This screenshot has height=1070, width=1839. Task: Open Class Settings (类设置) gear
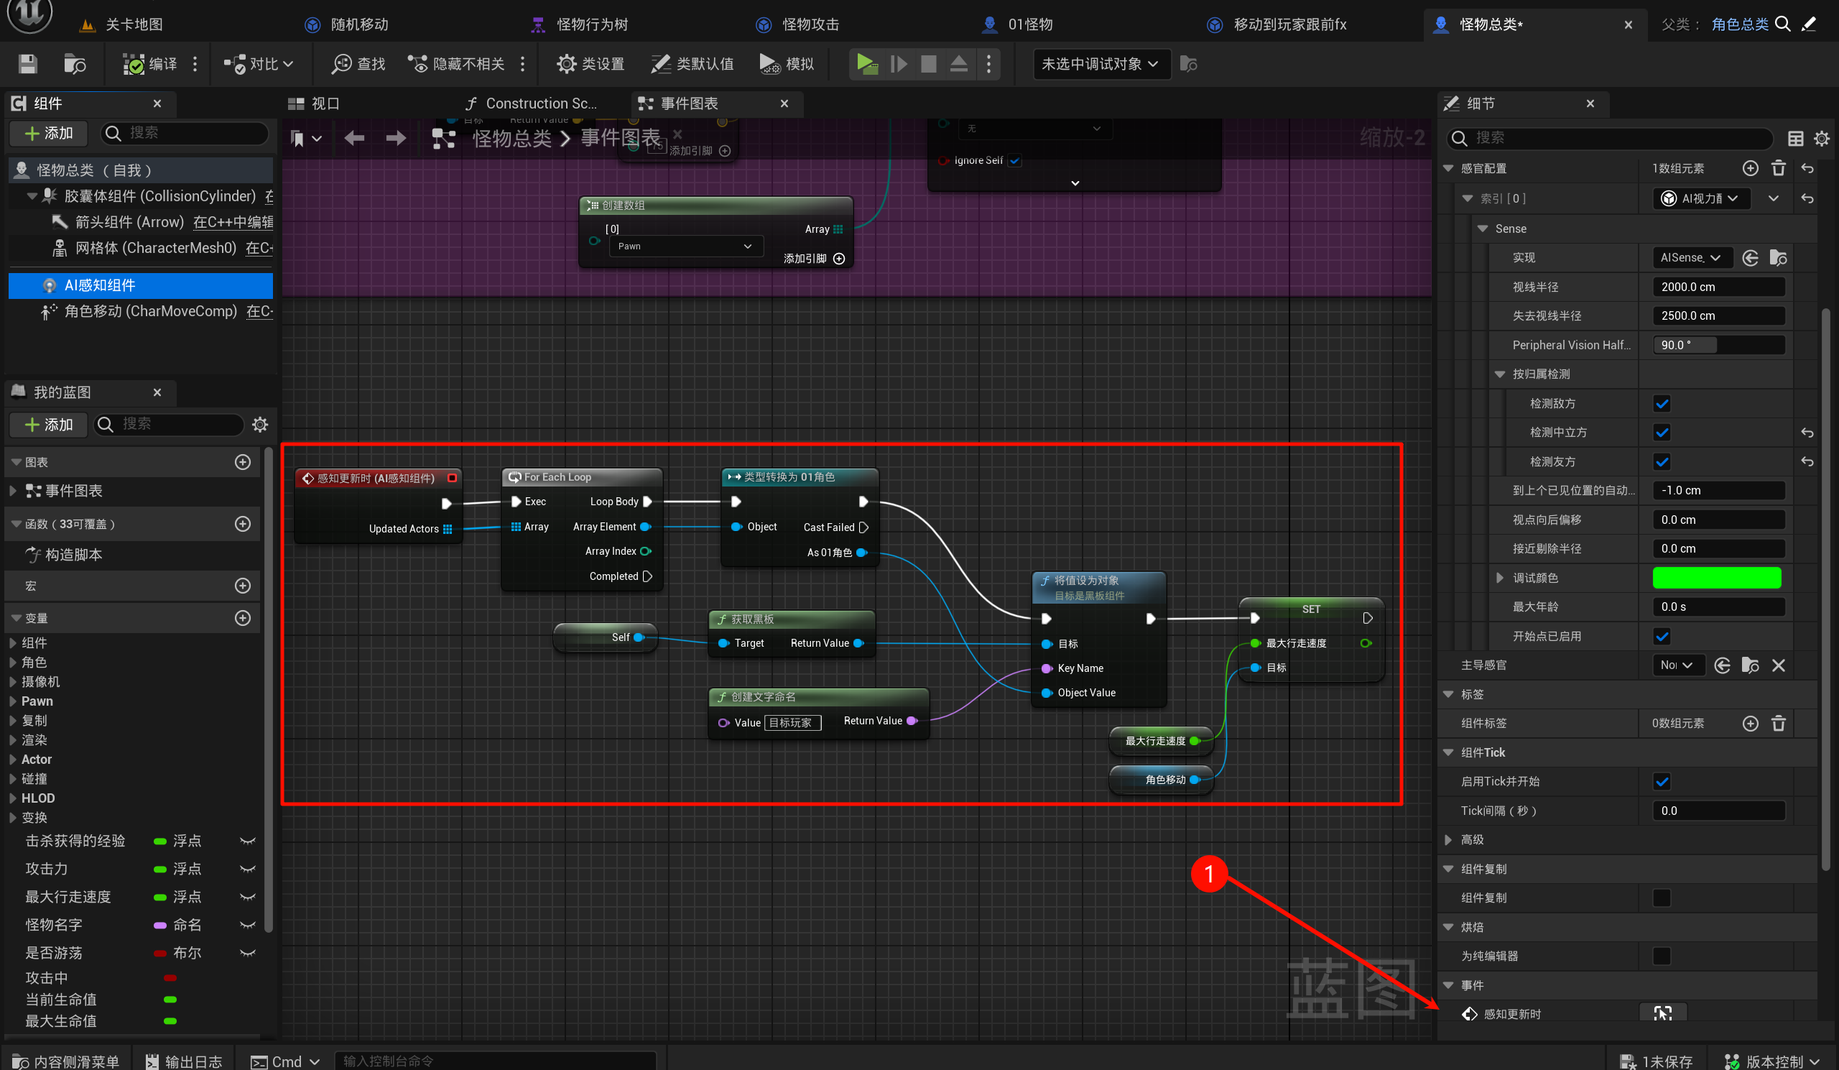pos(565,64)
